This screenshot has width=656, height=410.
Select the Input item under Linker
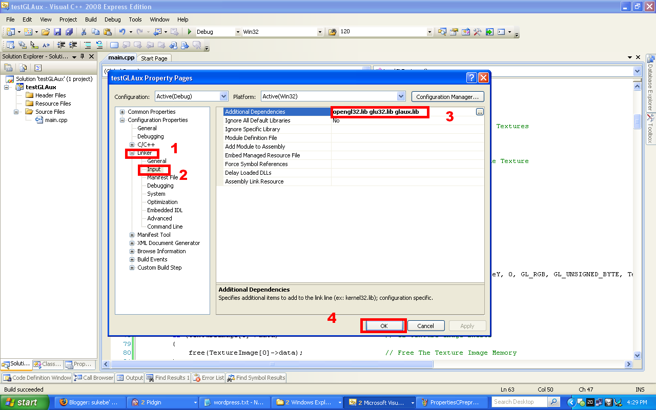click(x=154, y=169)
